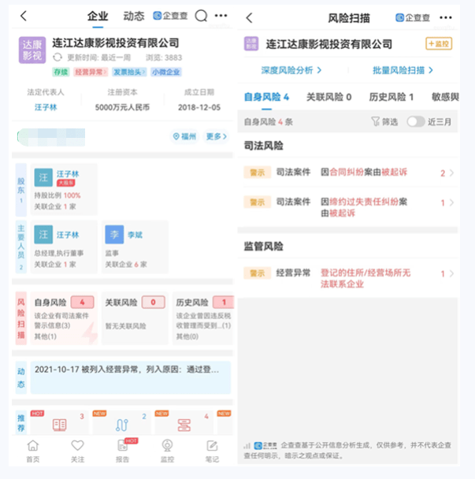Open legal representative 汪子林 link

click(46, 106)
